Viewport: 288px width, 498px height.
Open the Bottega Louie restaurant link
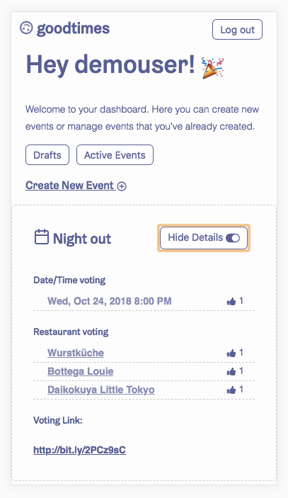tap(80, 371)
